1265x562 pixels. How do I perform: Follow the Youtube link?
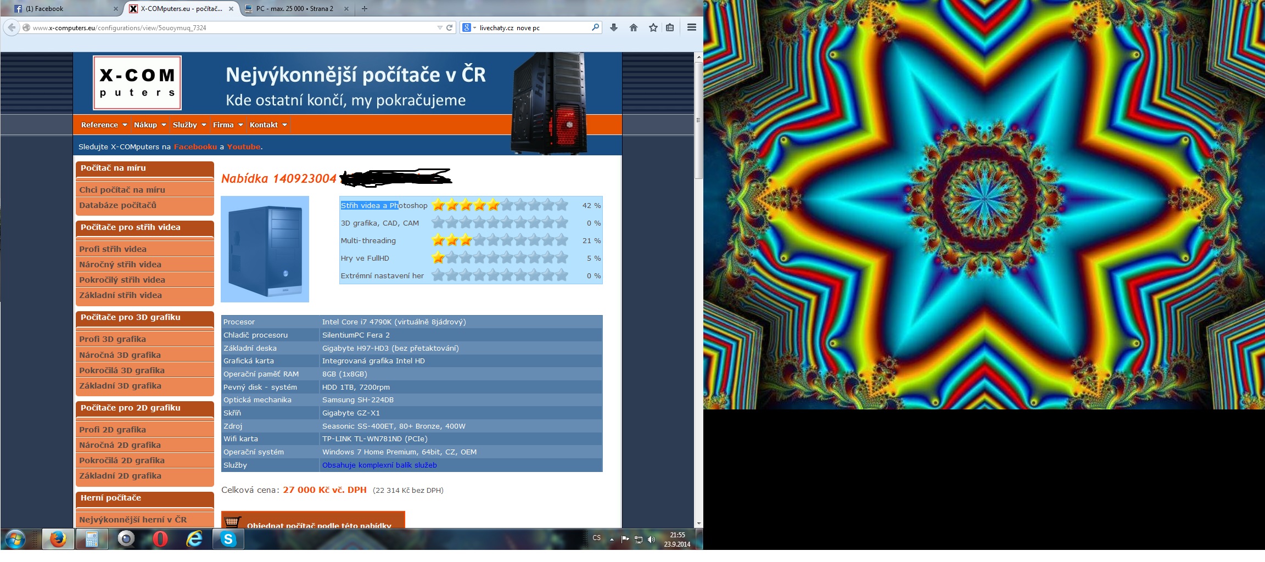coord(244,147)
